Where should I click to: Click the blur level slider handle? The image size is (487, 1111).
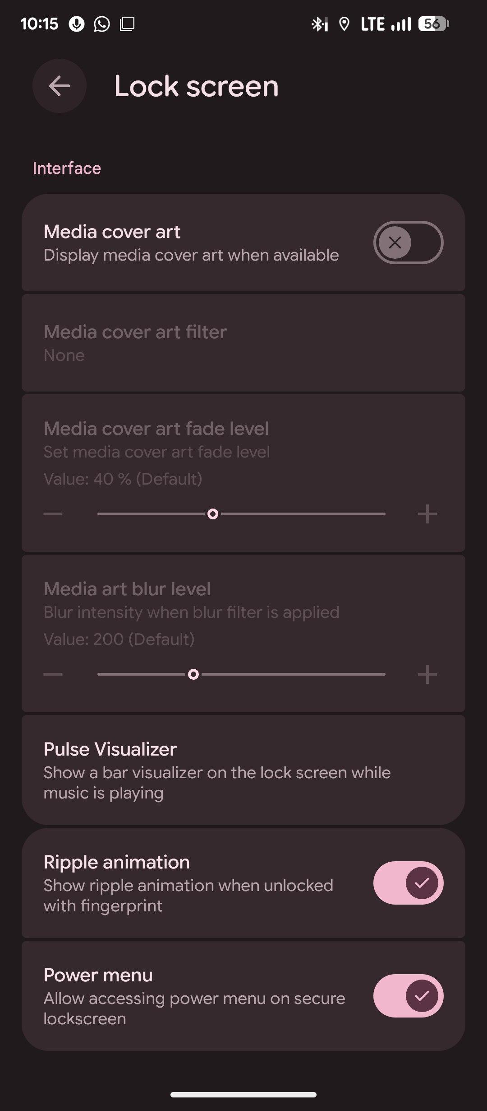193,674
